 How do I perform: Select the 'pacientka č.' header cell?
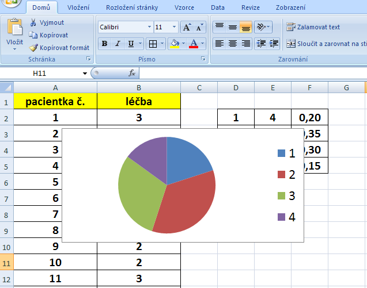[55, 101]
